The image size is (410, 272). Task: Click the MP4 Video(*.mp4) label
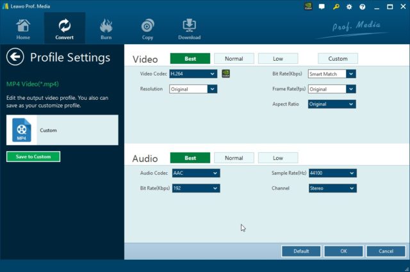coord(33,84)
